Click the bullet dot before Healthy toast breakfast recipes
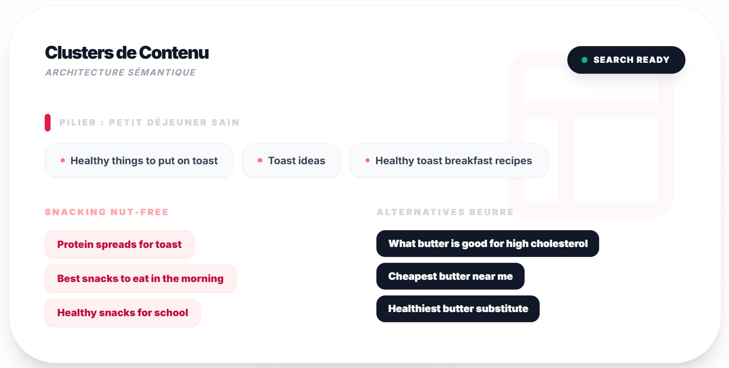 pyautogui.click(x=367, y=161)
